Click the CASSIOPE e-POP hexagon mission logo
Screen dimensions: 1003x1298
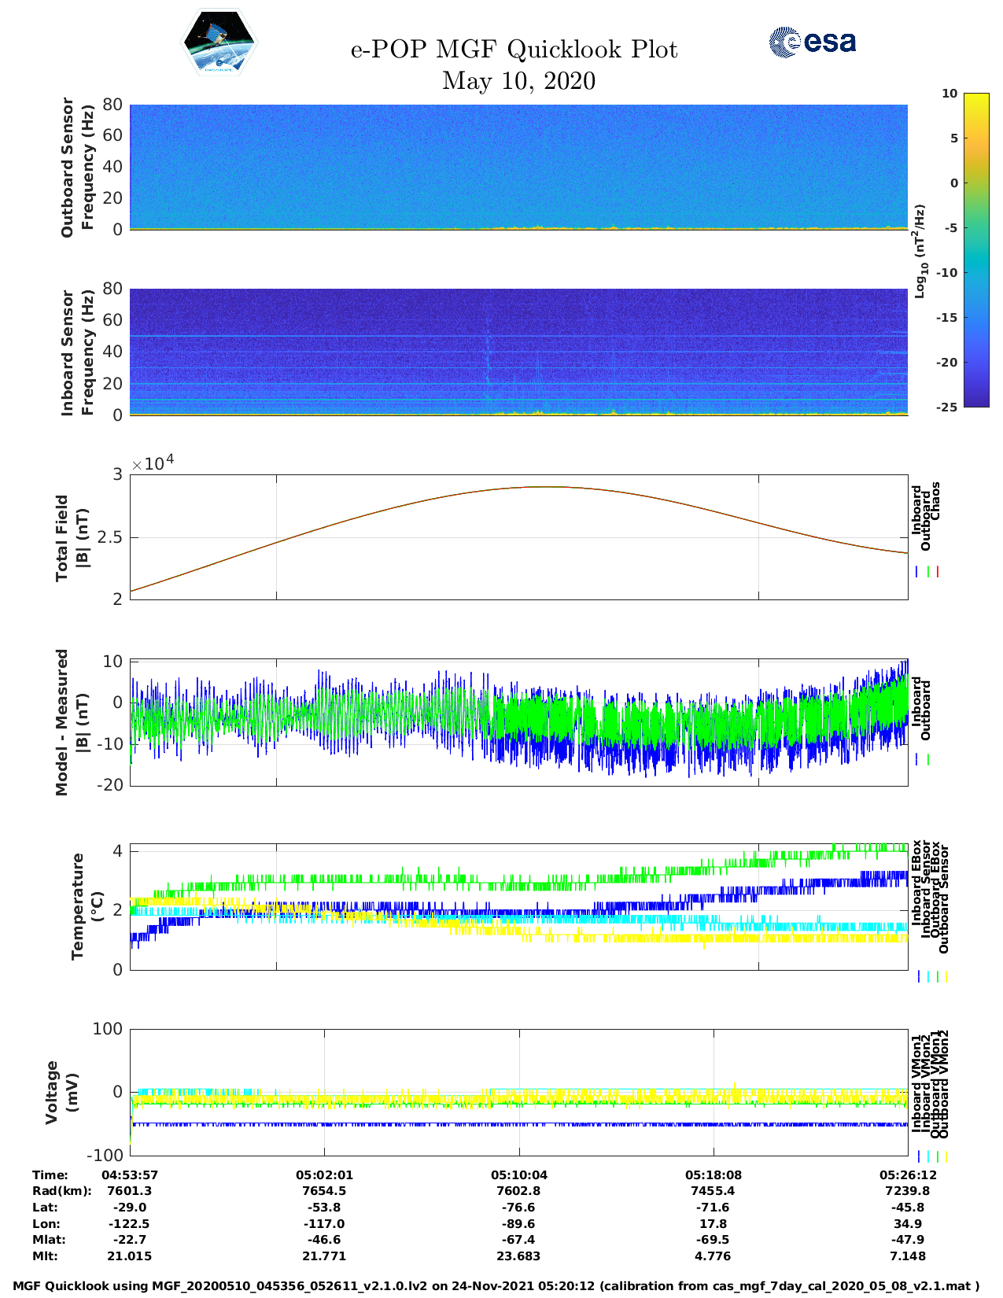[x=219, y=42]
